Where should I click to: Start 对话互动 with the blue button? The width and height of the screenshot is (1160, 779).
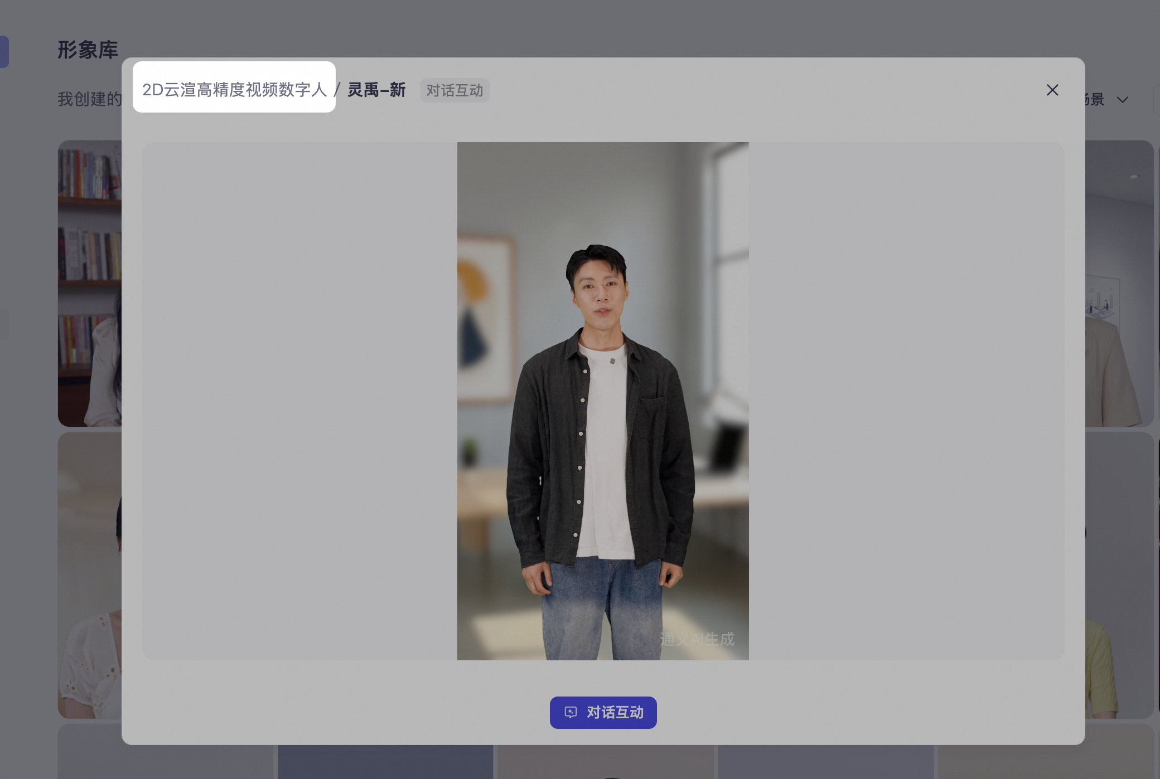click(x=603, y=712)
